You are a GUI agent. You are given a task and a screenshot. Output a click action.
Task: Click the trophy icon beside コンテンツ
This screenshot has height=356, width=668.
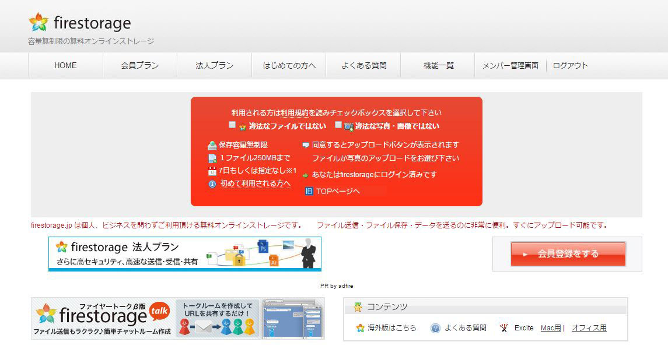(358, 306)
